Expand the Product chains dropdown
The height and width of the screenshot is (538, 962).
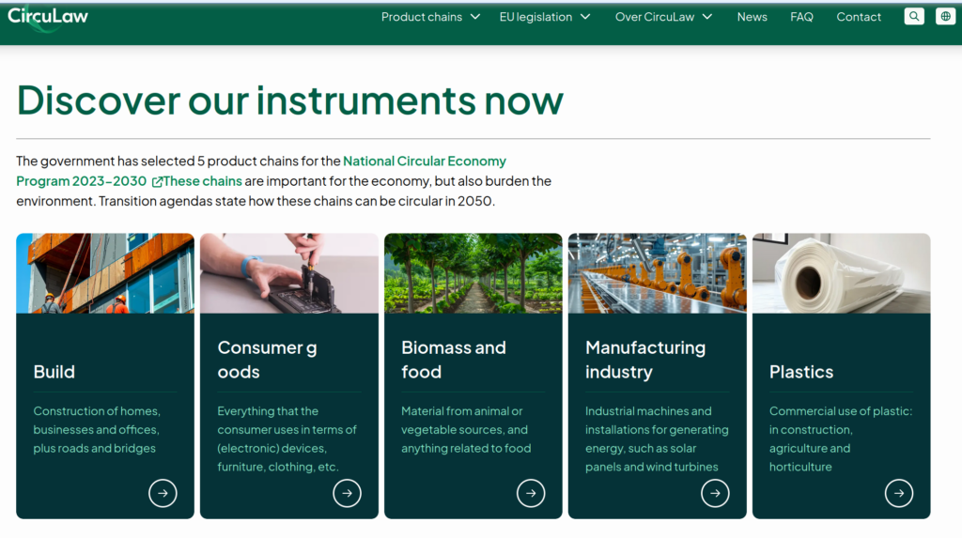tap(430, 17)
